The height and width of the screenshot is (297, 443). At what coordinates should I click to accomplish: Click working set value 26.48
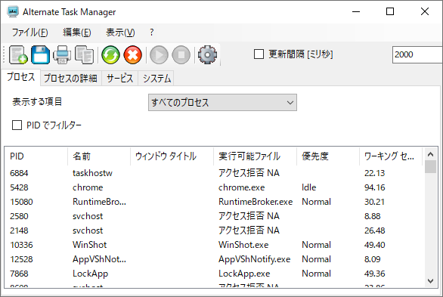pyautogui.click(x=375, y=230)
